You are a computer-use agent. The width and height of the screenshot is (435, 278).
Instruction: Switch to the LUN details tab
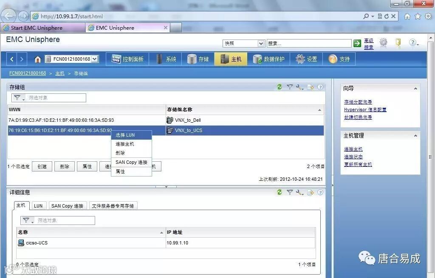(x=38, y=206)
